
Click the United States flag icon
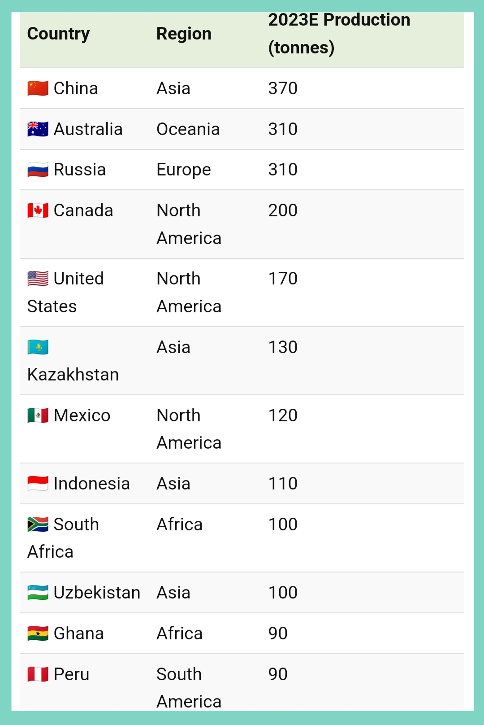(x=38, y=279)
